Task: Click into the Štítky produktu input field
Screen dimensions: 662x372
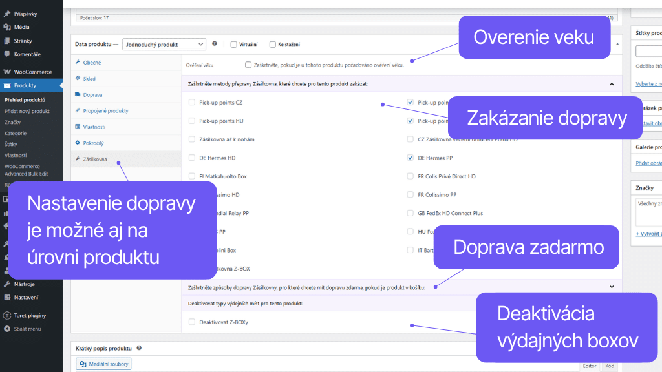Action: (649, 51)
